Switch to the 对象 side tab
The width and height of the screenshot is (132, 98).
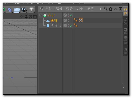pos(125,11)
